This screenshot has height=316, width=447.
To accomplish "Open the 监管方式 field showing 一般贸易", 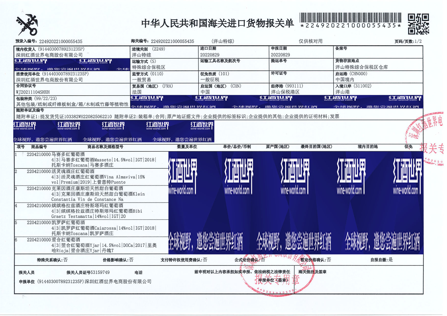I will (x=141, y=80).
